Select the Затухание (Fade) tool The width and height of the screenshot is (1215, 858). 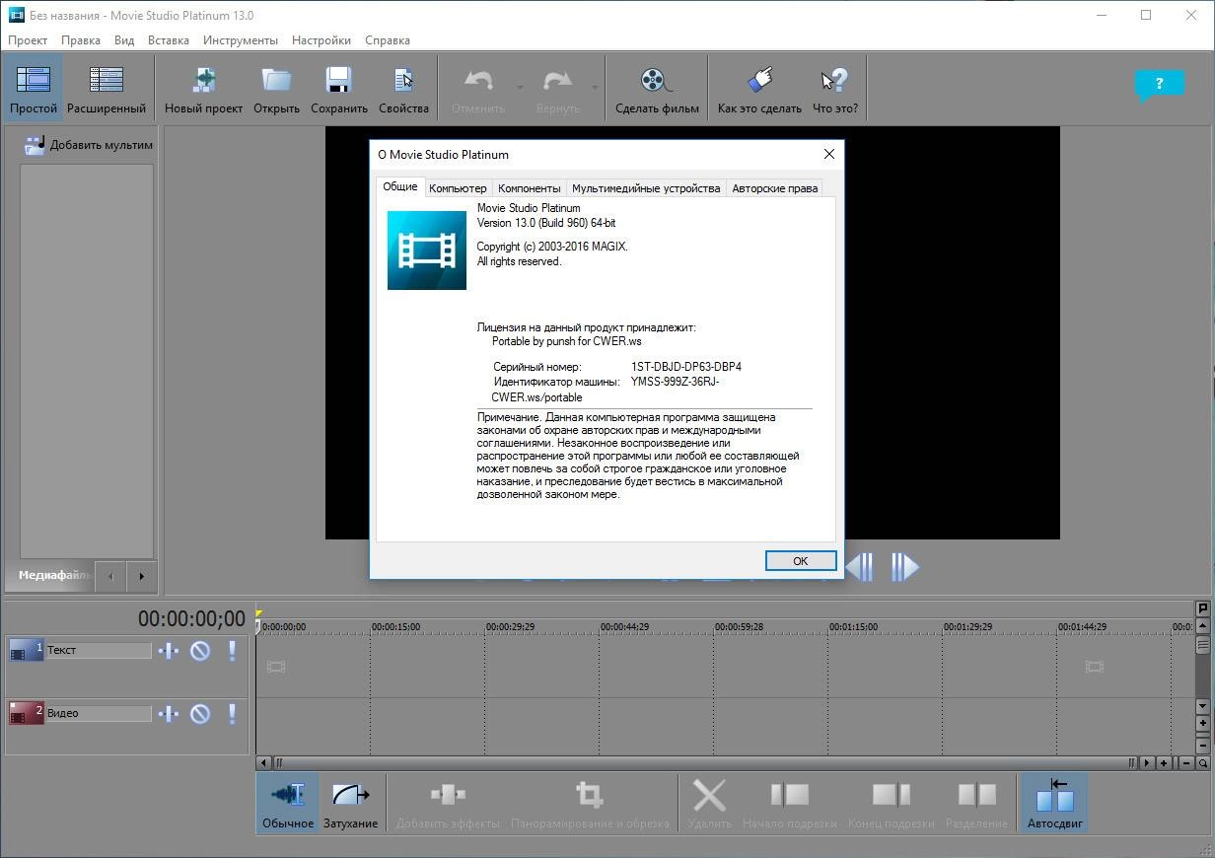350,803
